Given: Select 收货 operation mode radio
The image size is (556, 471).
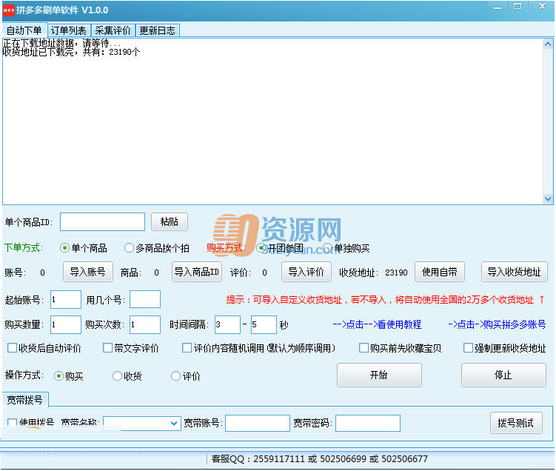Looking at the screenshot, I should (117, 376).
